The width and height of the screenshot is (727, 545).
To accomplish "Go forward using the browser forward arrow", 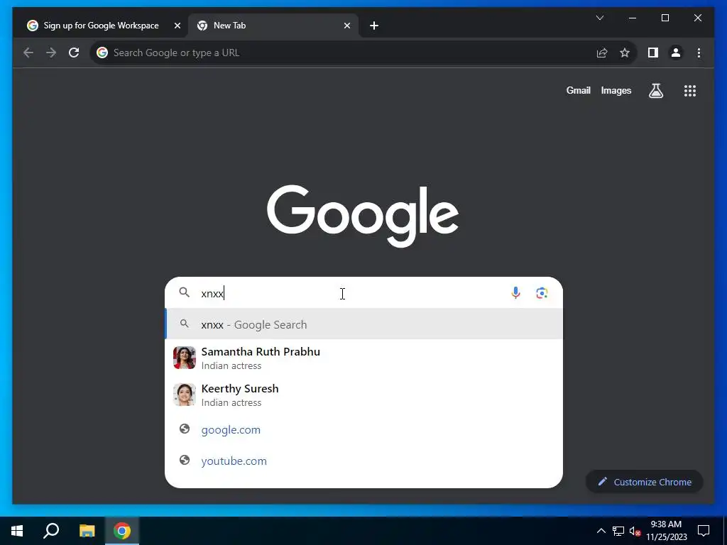I will coord(51,53).
